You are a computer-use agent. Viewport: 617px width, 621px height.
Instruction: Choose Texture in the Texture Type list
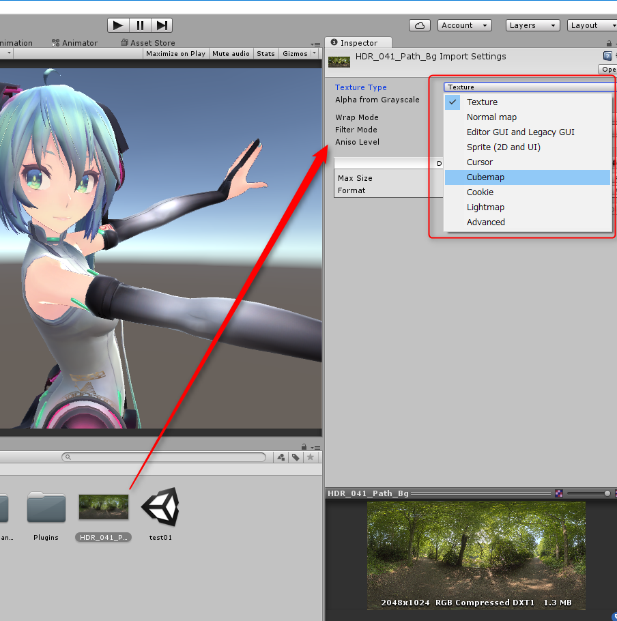(528, 102)
